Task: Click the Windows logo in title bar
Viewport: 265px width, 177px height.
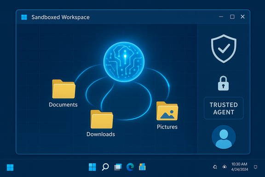Action: tap(24, 17)
